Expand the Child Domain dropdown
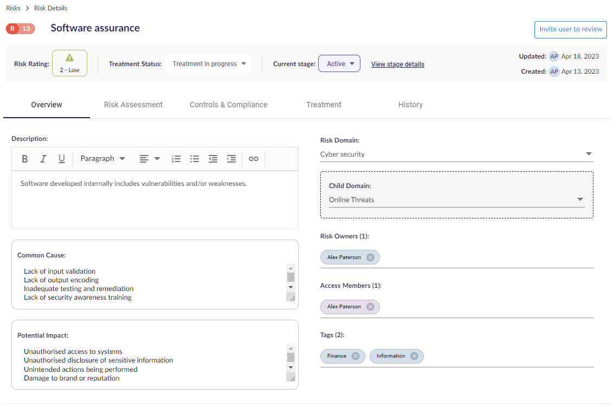This screenshot has height=407, width=613. tap(456, 200)
